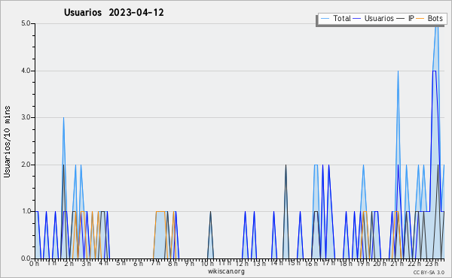The width and height of the screenshot is (452, 278).
Task: Click the x-axis label '2 h'
Action: (x=69, y=264)
